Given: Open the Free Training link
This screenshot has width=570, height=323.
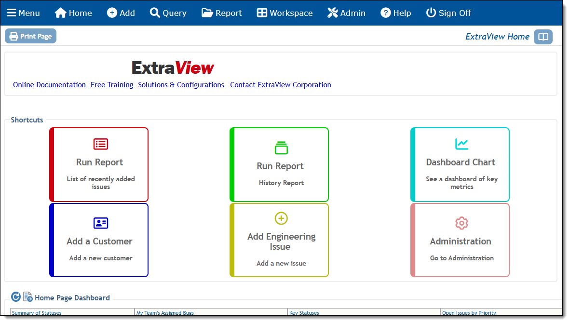Looking at the screenshot, I should pos(112,85).
